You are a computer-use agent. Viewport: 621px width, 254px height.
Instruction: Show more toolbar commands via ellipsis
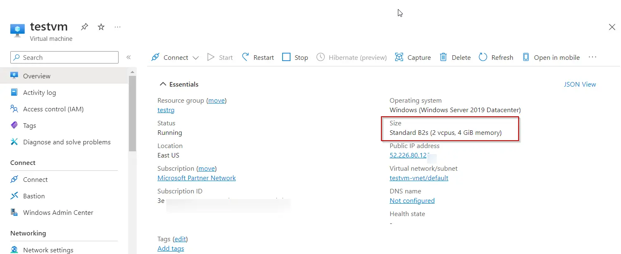point(592,57)
